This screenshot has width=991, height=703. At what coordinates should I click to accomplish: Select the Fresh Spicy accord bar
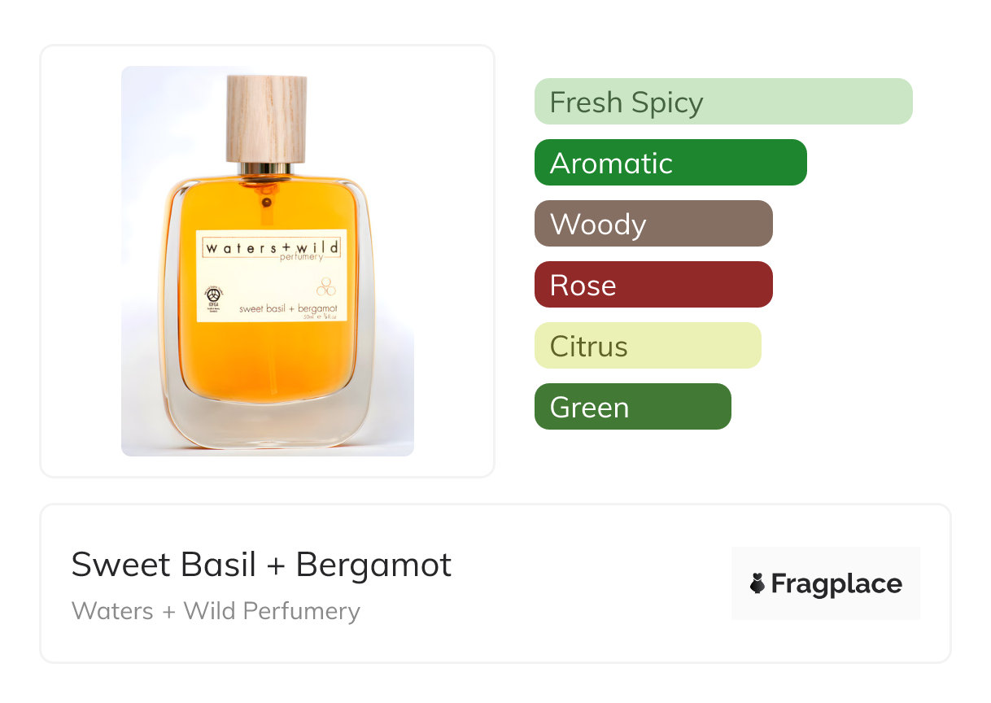pos(723,102)
